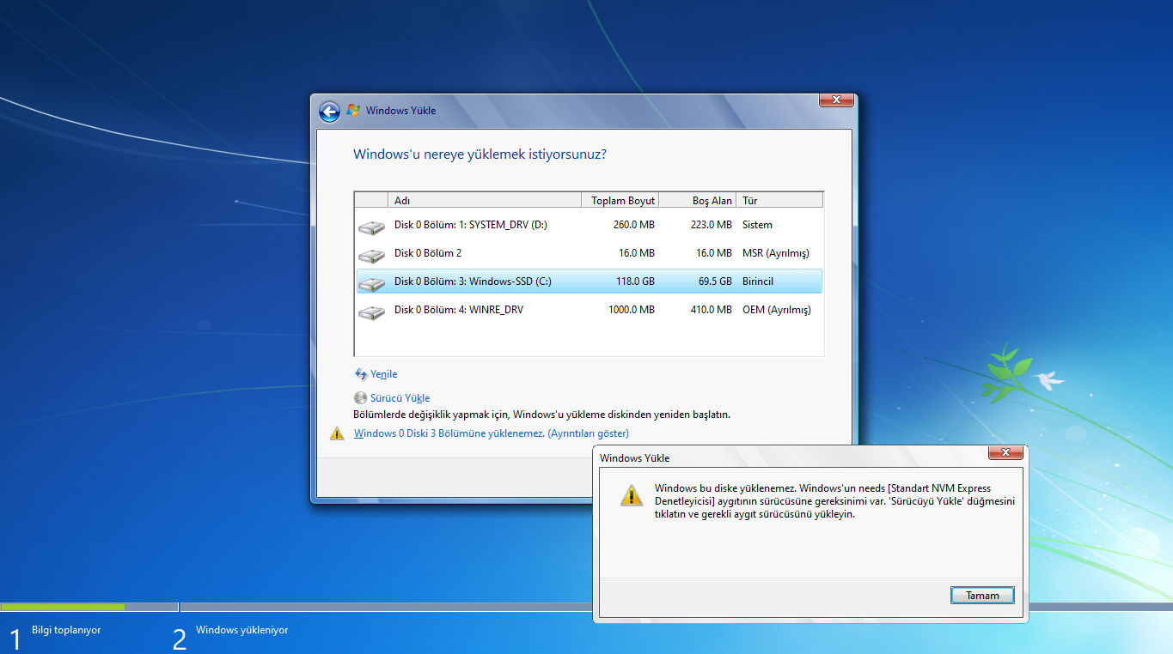Click the 'Windows yükleniyor' step label
Image resolution: width=1173 pixels, height=654 pixels.
[x=242, y=630]
